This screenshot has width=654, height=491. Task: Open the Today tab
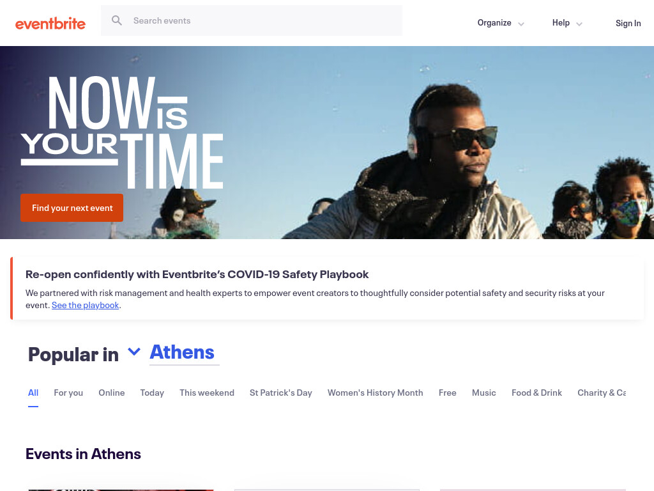click(152, 393)
